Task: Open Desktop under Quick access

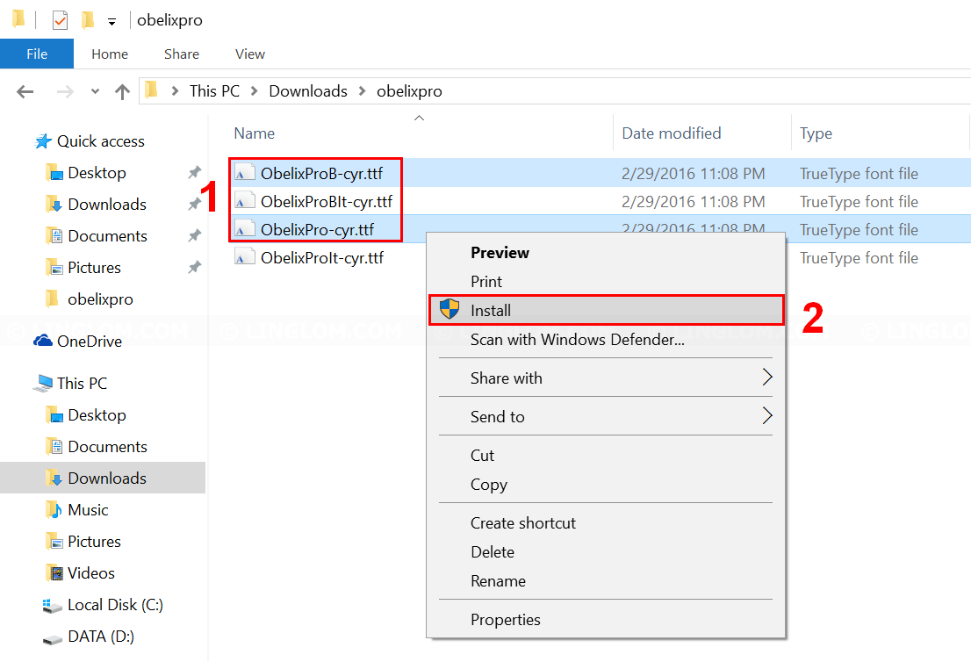Action: [97, 173]
